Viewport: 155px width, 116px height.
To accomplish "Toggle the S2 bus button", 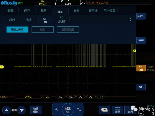I will click(141, 87).
